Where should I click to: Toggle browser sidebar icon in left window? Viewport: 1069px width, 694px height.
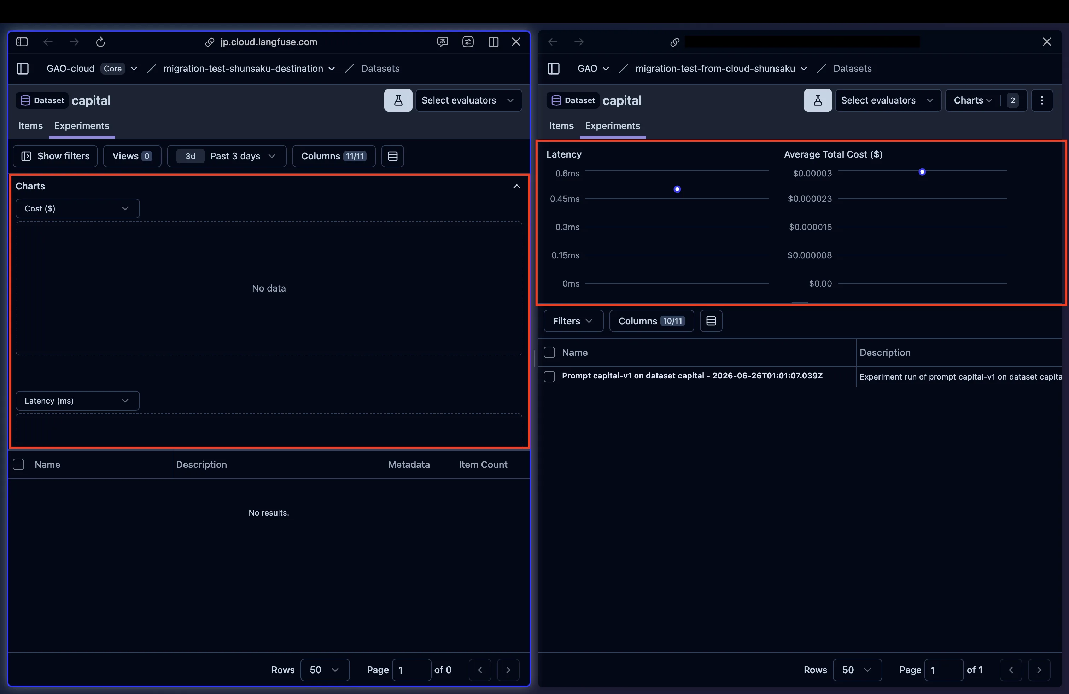[x=22, y=42]
